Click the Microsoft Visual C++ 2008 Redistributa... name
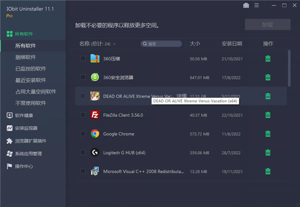The image size is (300, 207). [x=143, y=171]
